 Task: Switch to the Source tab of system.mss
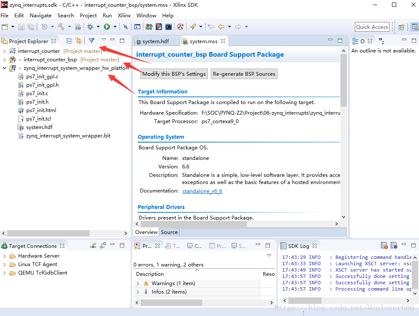(x=169, y=232)
